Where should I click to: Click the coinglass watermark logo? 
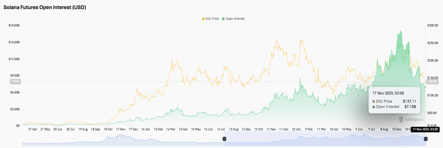tap(411, 119)
